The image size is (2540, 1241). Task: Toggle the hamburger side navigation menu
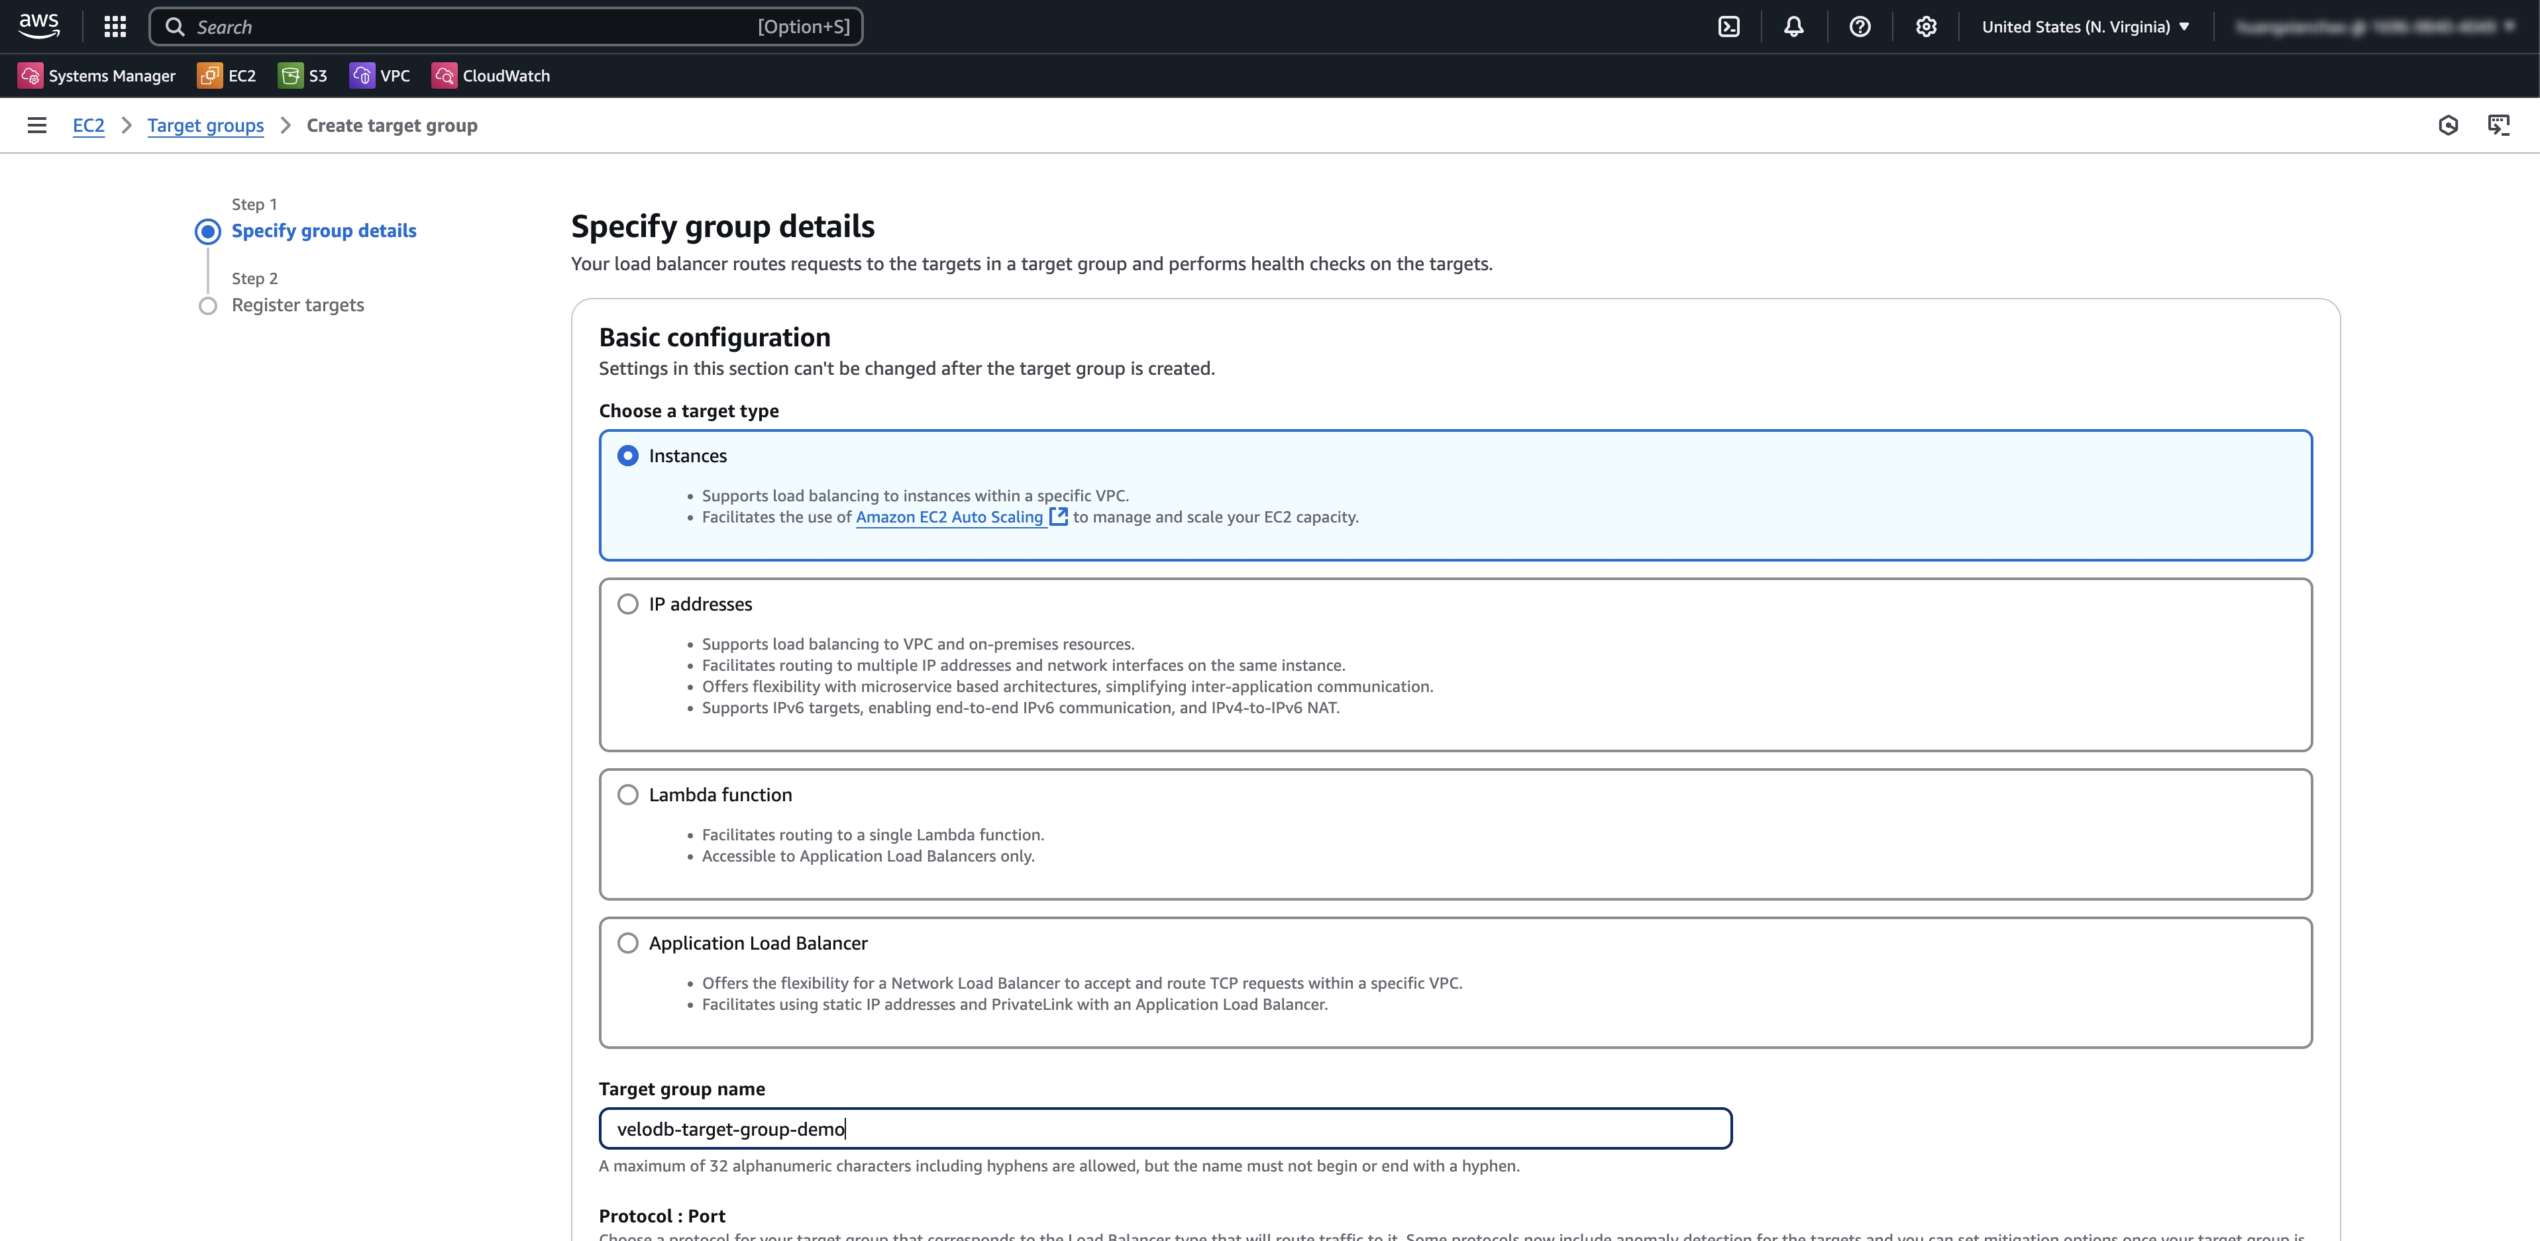(x=36, y=125)
